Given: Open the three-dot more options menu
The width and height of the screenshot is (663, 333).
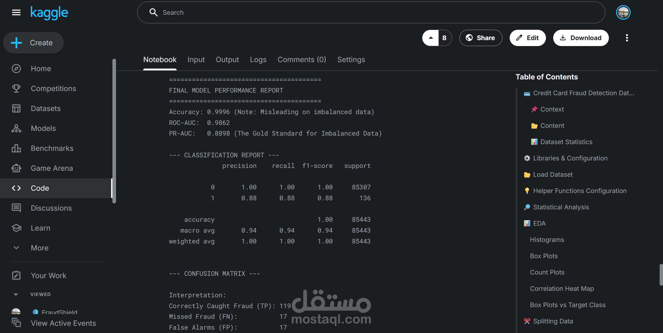Looking at the screenshot, I should 627,38.
